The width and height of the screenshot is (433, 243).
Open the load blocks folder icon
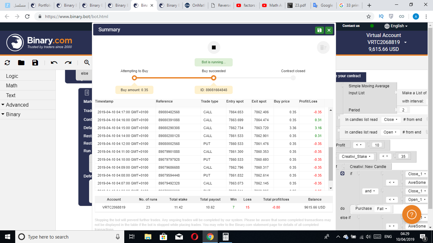click(x=21, y=63)
